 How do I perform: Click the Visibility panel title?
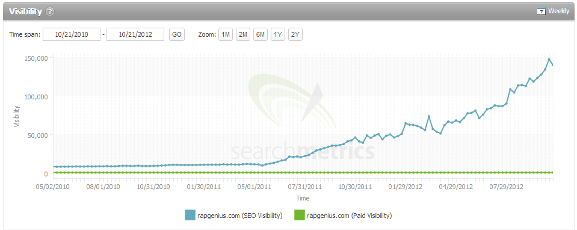[25, 11]
